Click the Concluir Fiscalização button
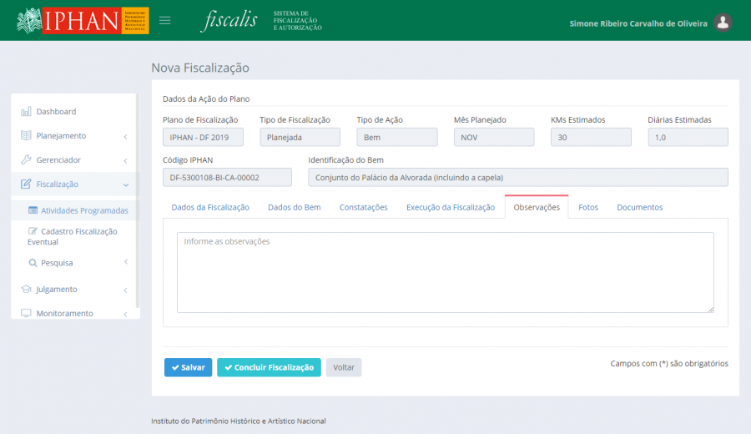 point(268,367)
